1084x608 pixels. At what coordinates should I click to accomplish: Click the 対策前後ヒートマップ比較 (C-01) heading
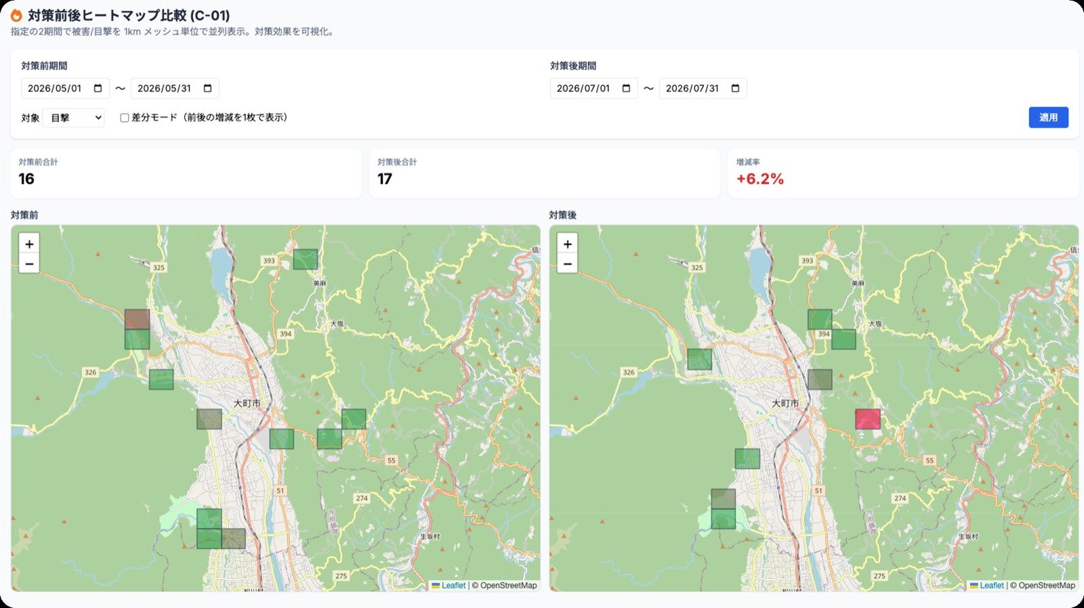pyautogui.click(x=129, y=15)
